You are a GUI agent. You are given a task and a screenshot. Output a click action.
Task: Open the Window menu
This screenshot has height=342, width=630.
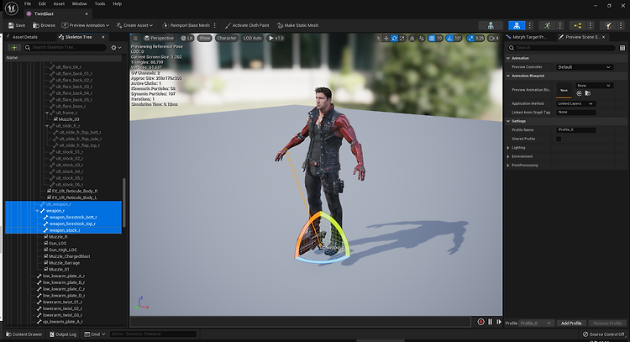(79, 3)
